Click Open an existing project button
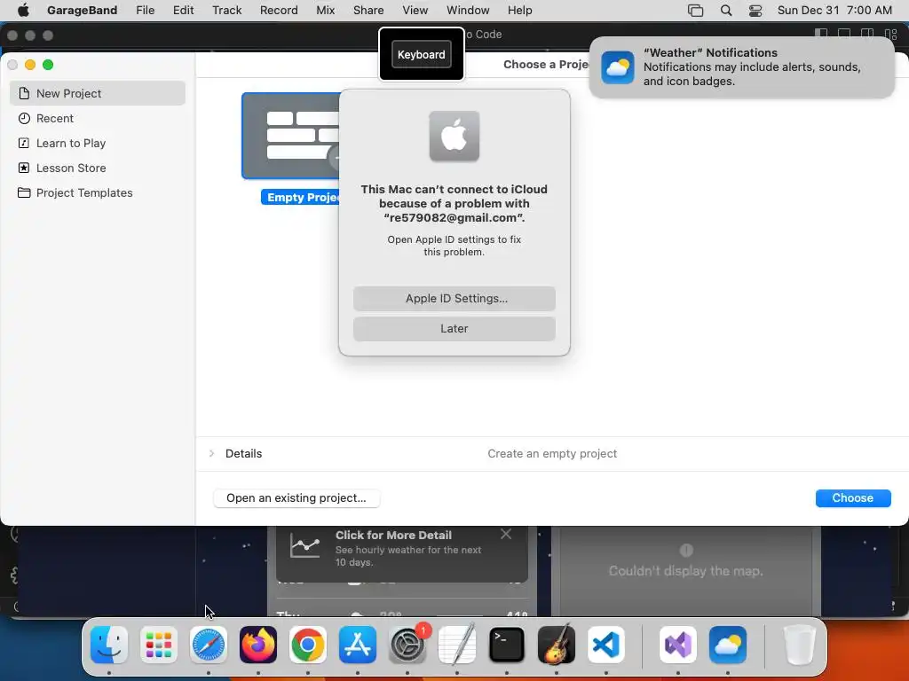The width and height of the screenshot is (909, 681). tap(296, 498)
